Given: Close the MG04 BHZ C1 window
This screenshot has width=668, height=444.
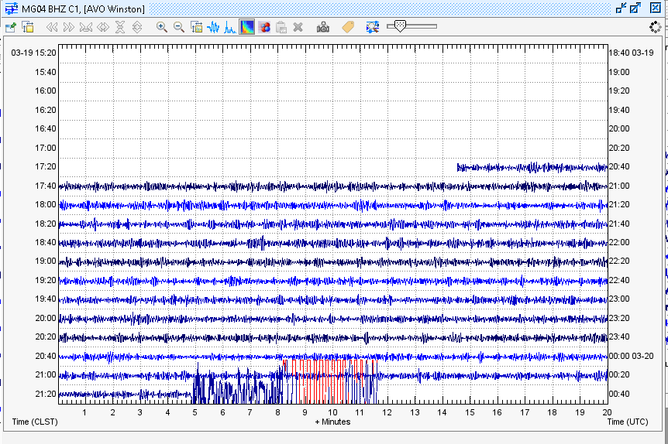Looking at the screenshot, I should pyautogui.click(x=656, y=8).
